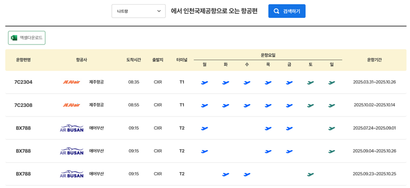Click Sunday plane icon in BX788 2025.09.04~2025.10.26 row
The width and height of the screenshot is (410, 188).
pyautogui.click(x=332, y=151)
